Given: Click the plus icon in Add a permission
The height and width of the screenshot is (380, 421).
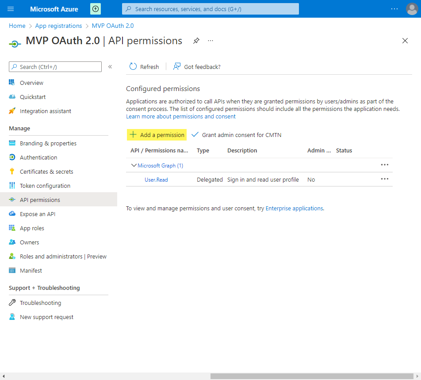Looking at the screenshot, I should (x=133, y=135).
